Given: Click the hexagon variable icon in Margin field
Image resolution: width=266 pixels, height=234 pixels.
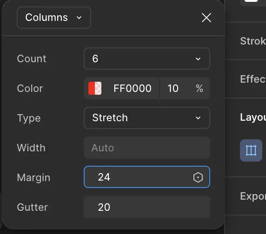Looking at the screenshot, I should click(198, 177).
